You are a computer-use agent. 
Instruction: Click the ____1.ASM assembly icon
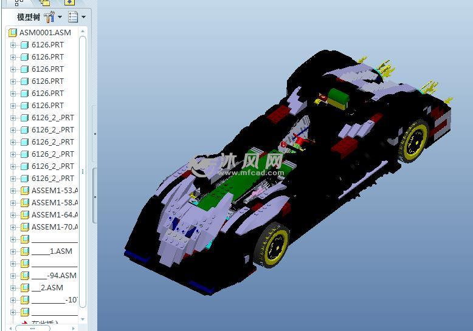coord(25,251)
